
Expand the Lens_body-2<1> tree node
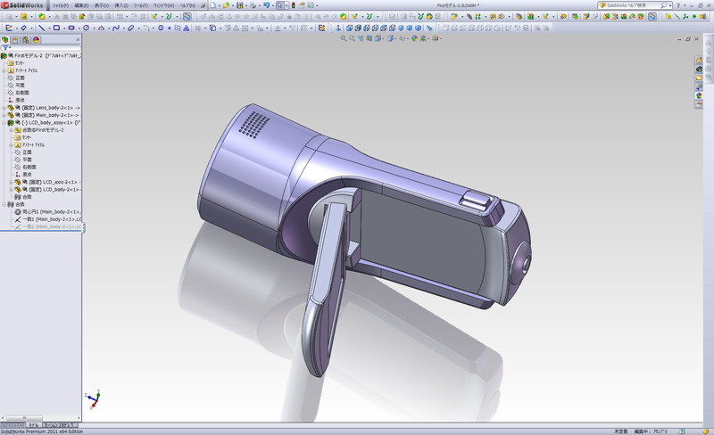pyautogui.click(x=4, y=108)
